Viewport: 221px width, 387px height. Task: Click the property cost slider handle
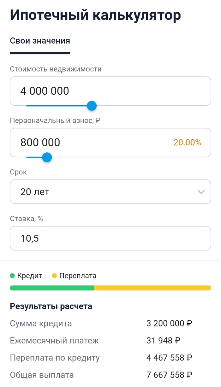pos(92,106)
